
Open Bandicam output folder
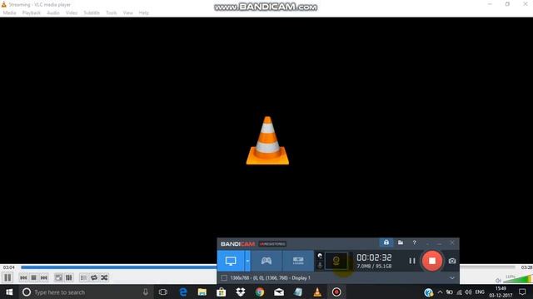pos(401,243)
